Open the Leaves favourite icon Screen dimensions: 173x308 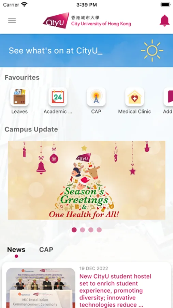19,97
